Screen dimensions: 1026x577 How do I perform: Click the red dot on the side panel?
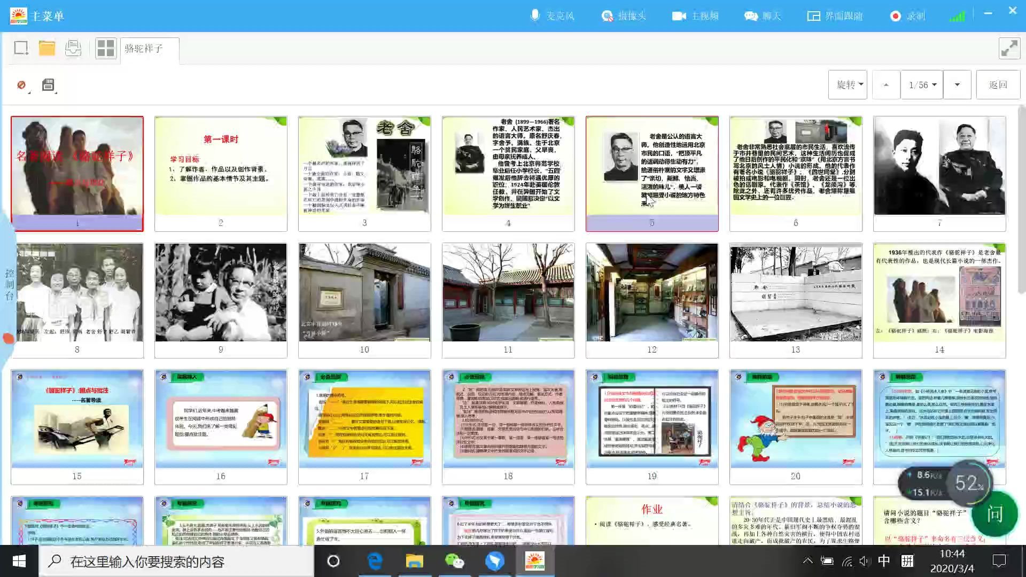8,338
